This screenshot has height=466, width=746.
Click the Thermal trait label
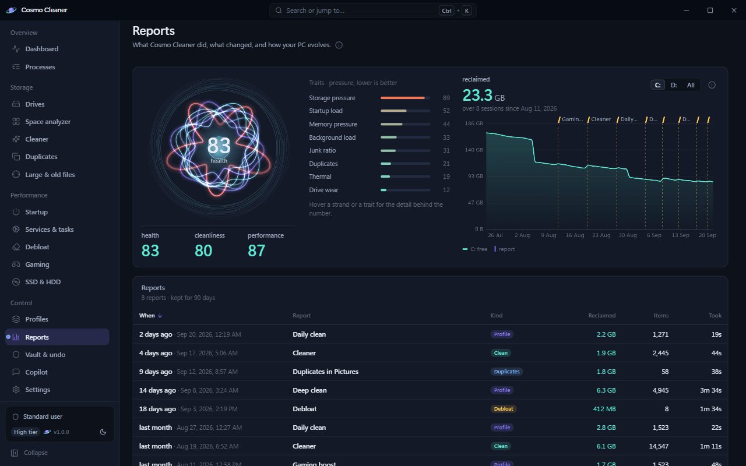click(320, 176)
